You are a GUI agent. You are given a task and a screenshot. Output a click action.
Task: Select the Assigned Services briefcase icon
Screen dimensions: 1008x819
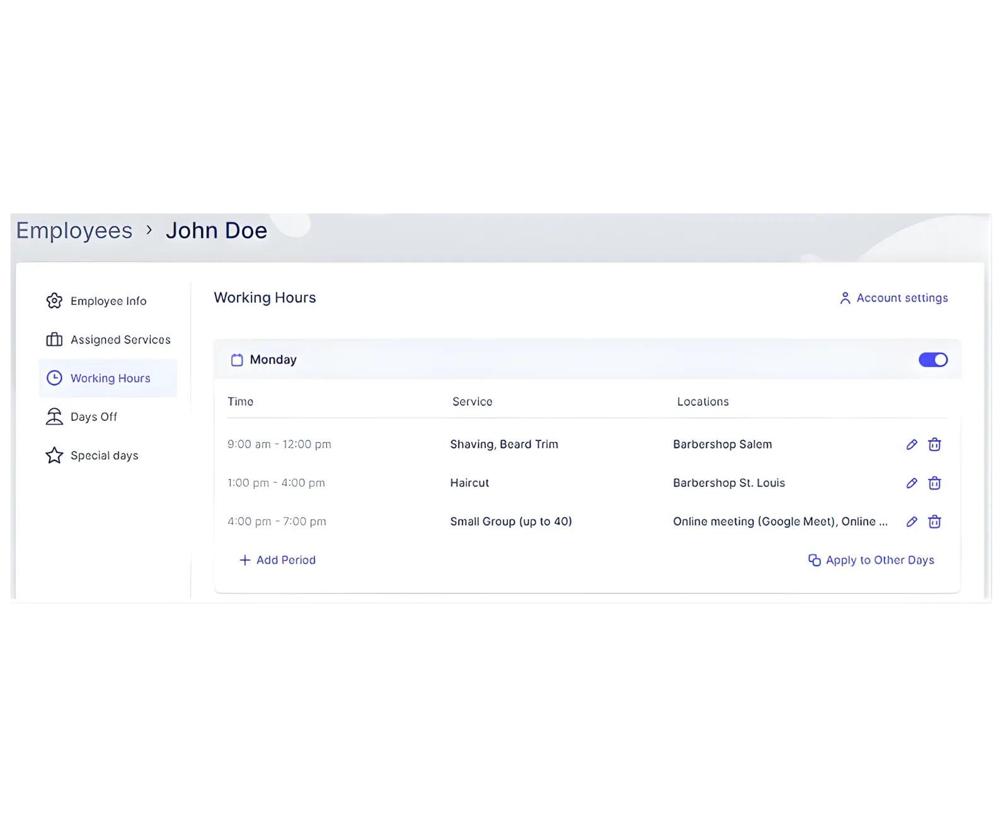(x=55, y=340)
